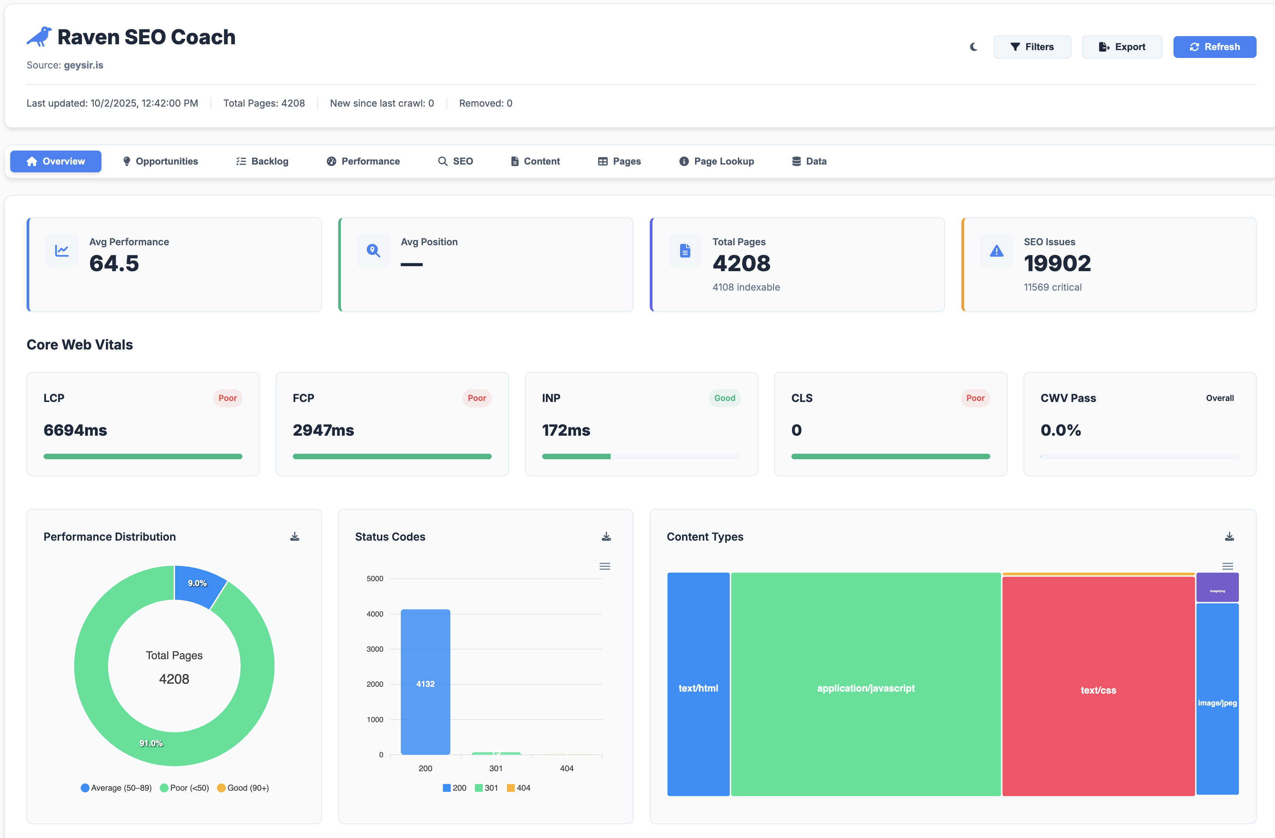Toggle the 301 series in Status Codes legend

(486, 788)
